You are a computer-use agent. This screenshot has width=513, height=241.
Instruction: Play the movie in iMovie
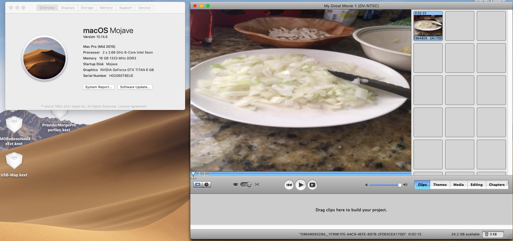(301, 185)
